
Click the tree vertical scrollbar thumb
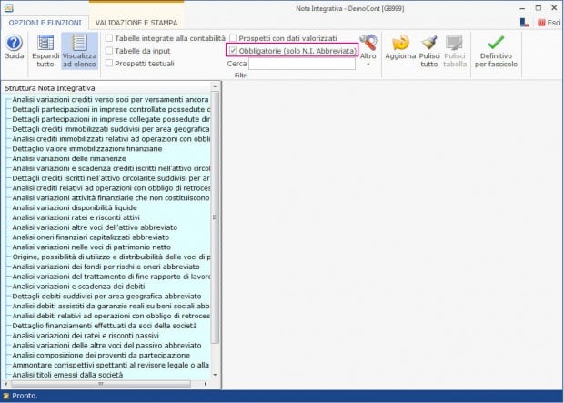[215, 217]
